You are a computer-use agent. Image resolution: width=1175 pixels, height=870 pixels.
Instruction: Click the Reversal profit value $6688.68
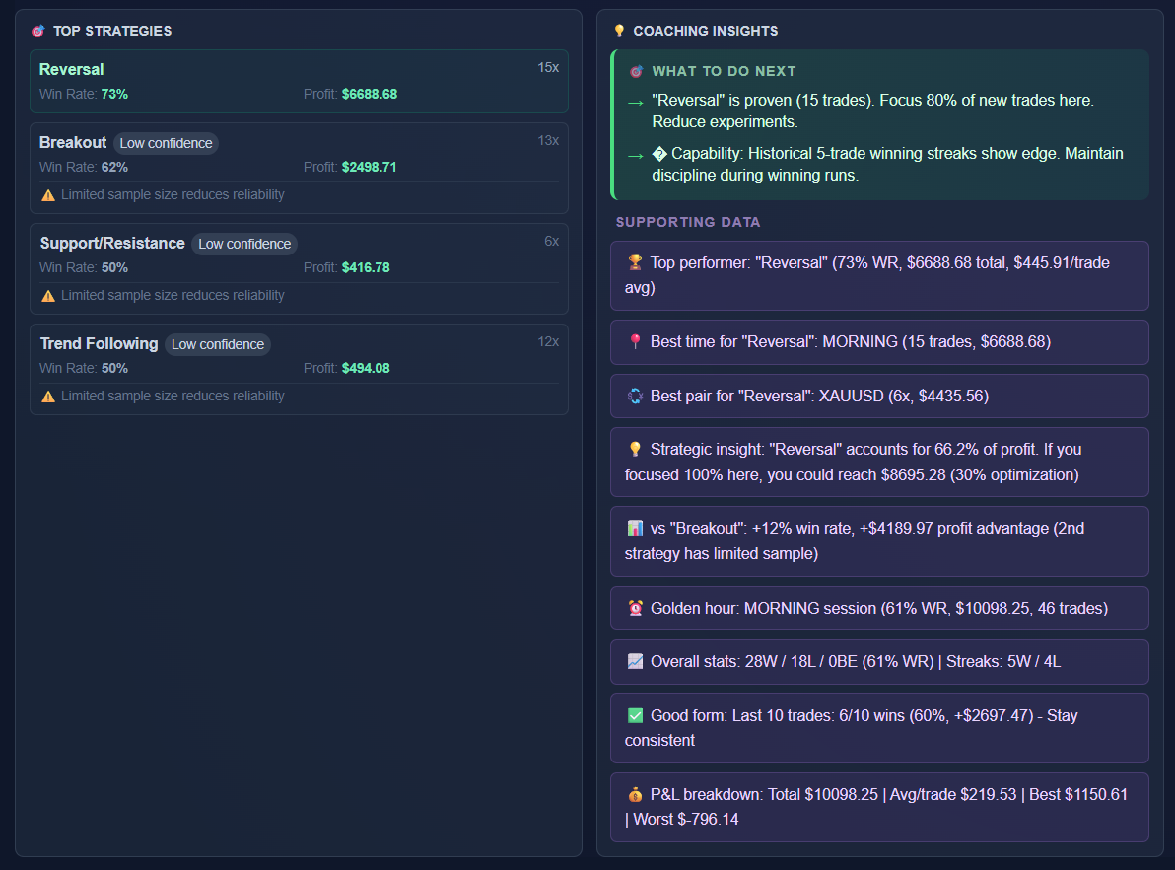pos(370,94)
